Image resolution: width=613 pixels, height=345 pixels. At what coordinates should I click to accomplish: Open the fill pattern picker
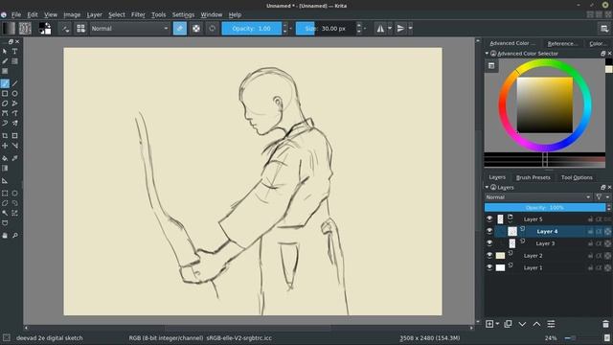coord(25,28)
